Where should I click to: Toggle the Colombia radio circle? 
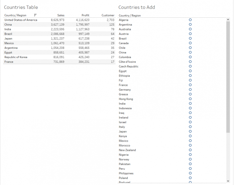click(x=190, y=57)
